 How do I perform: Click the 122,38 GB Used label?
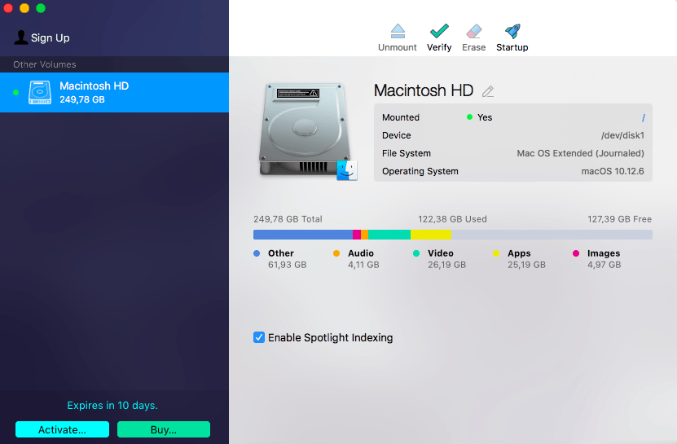click(x=452, y=219)
